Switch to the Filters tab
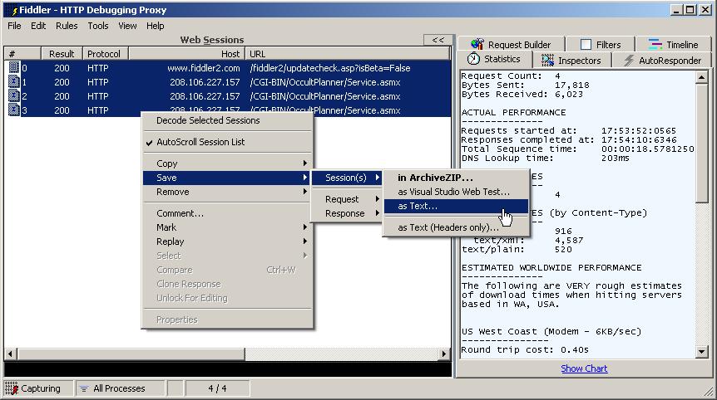This screenshot has height=400, width=717. [x=601, y=44]
